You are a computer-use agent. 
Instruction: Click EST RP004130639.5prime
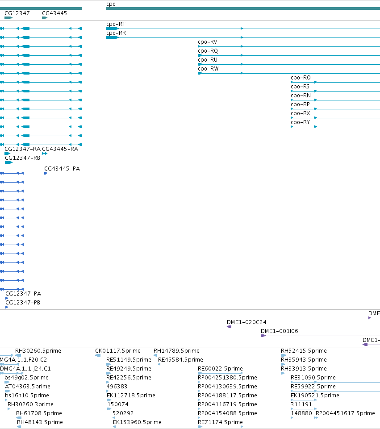227,387
